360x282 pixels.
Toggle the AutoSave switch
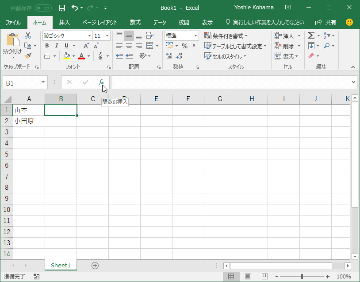44,8
